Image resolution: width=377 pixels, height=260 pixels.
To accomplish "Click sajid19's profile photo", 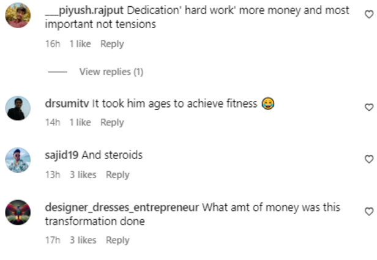I will [18, 161].
